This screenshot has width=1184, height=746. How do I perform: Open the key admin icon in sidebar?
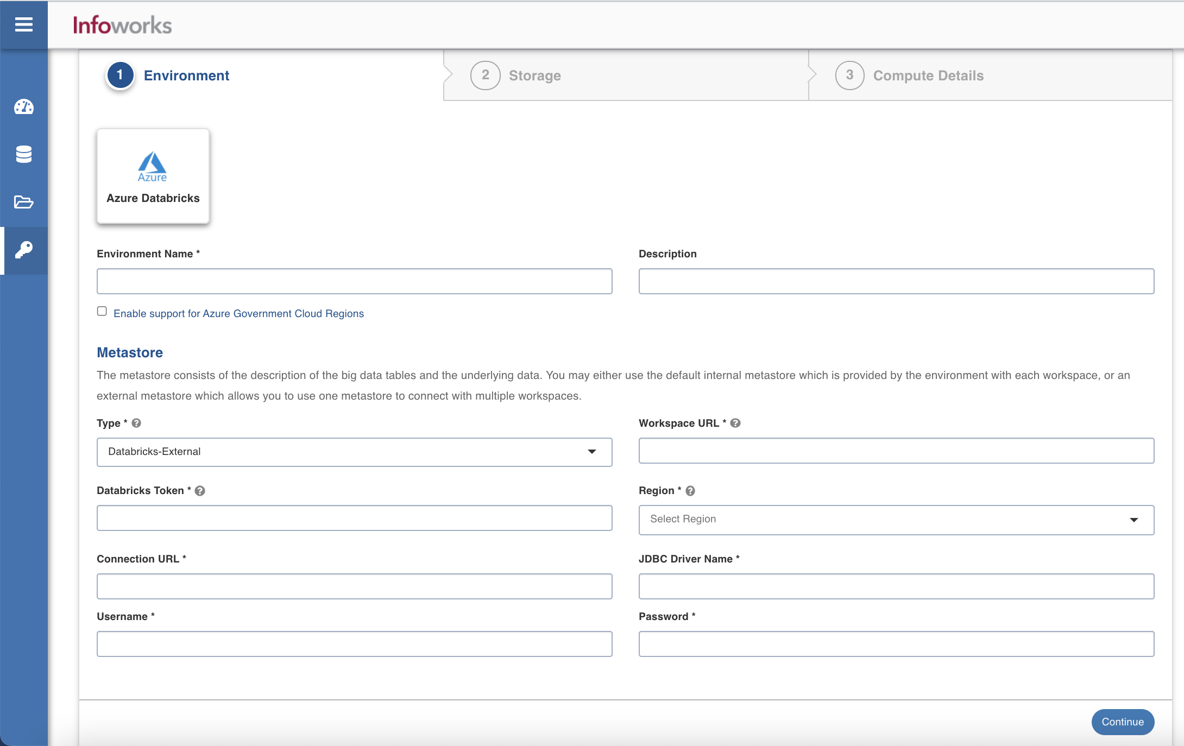click(24, 250)
